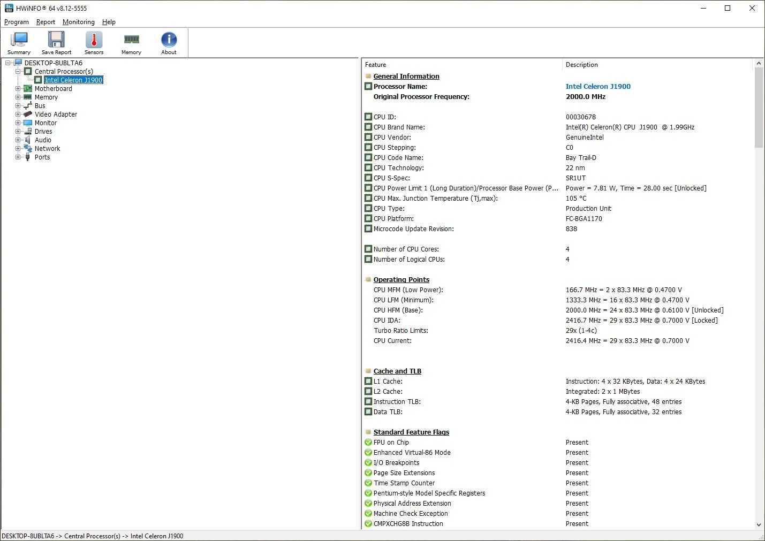Collapse the Central Processor(s) node

18,72
